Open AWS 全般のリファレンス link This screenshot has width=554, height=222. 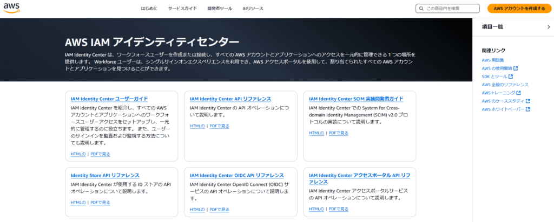[x=505, y=85]
